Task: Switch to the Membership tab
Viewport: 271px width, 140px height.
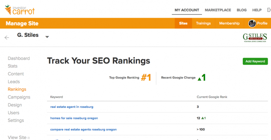Action: point(229,23)
